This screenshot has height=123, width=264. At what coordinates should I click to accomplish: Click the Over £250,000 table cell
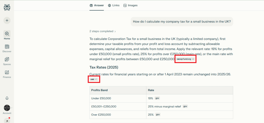point(118,114)
